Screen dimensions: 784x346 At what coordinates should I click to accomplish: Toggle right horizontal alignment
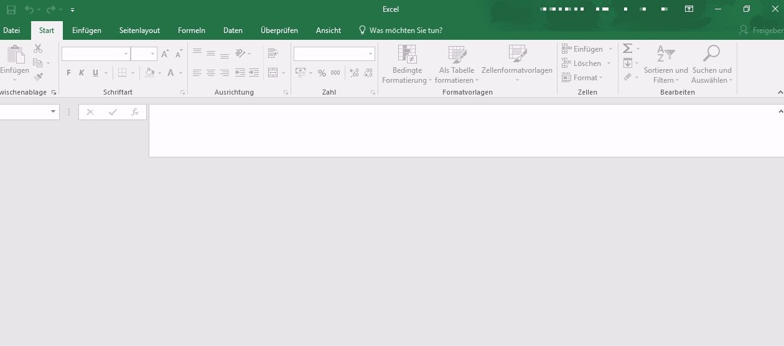[225, 73]
